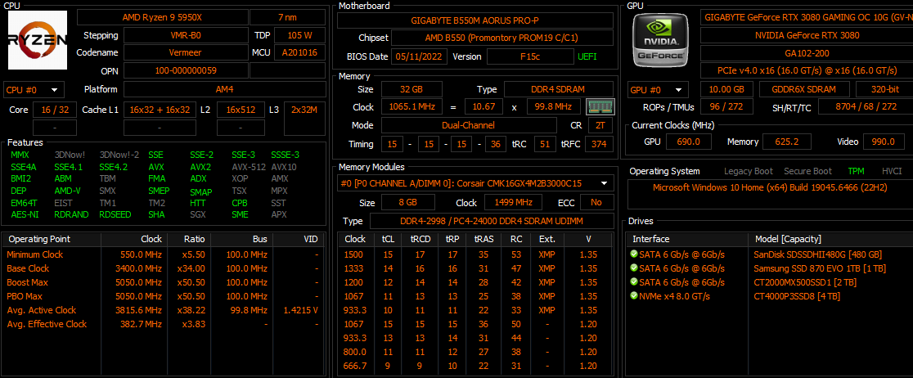Image resolution: width=913 pixels, height=378 pixels.
Task: Open the CPU #0 selector dropdown
Action: pos(34,90)
